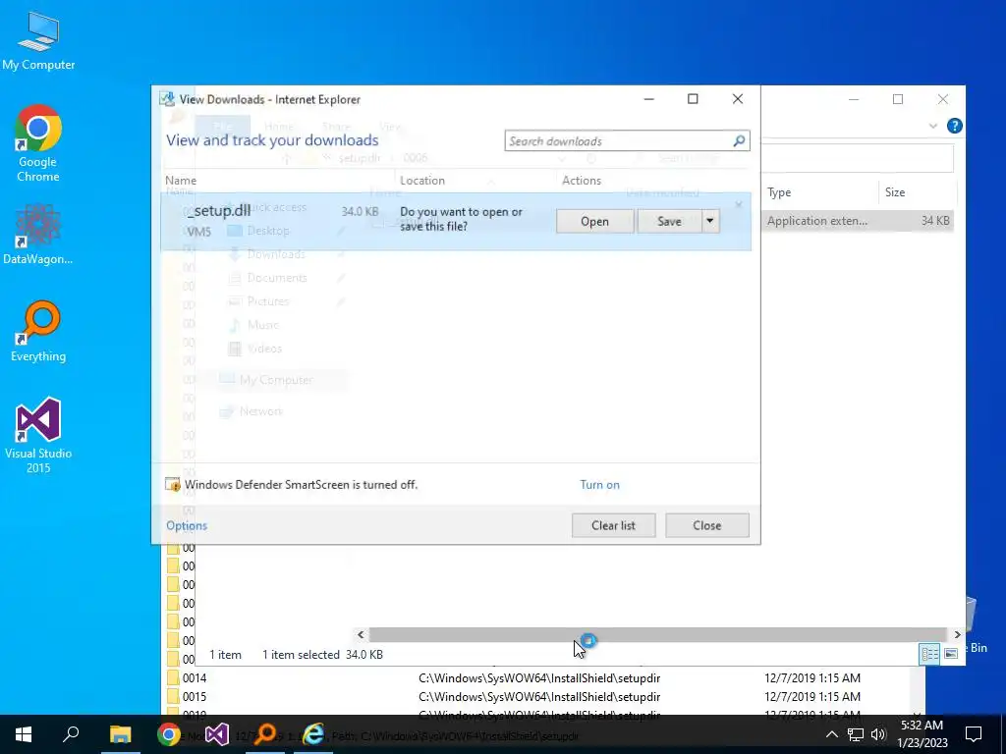Sort Explorer files by Size column

click(895, 191)
